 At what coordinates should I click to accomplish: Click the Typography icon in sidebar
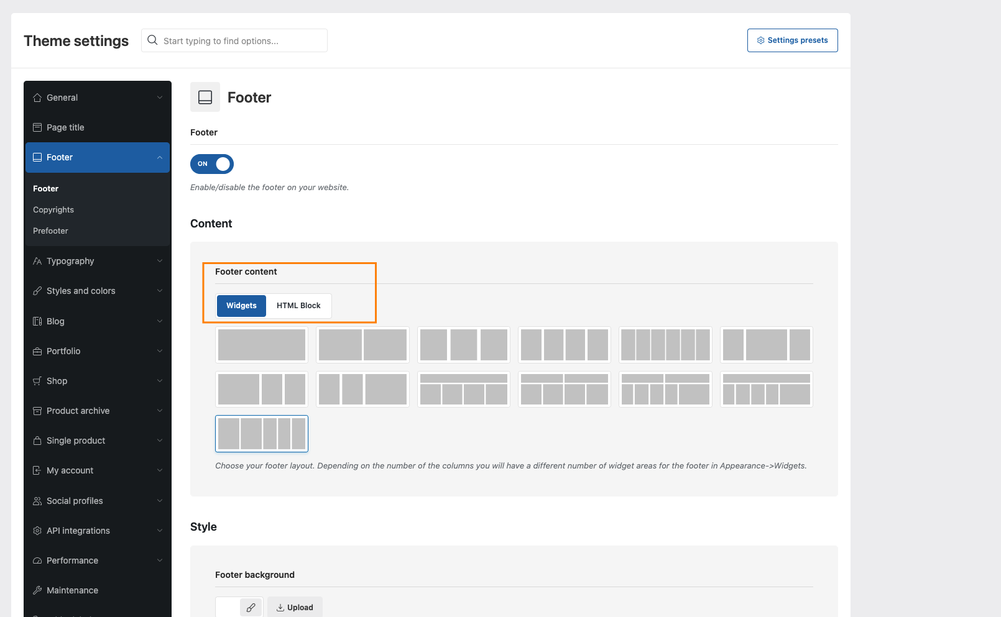37,261
